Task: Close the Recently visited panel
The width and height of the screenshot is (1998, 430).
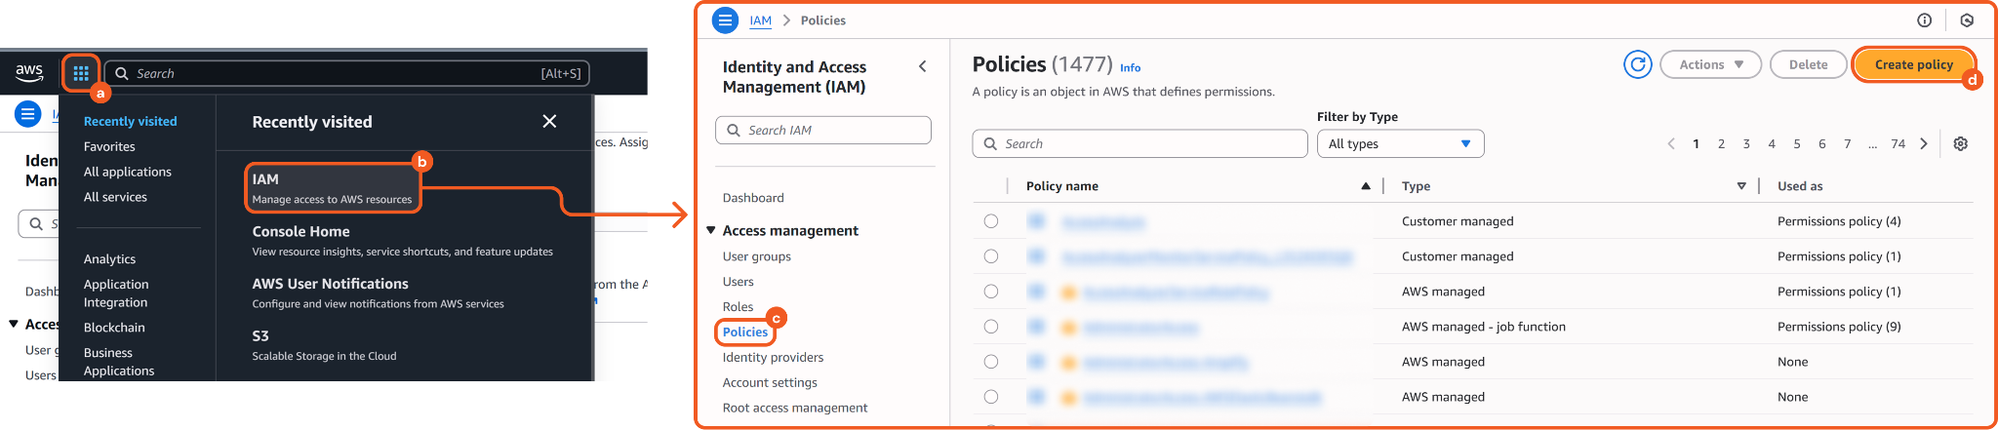Action: [x=549, y=121]
